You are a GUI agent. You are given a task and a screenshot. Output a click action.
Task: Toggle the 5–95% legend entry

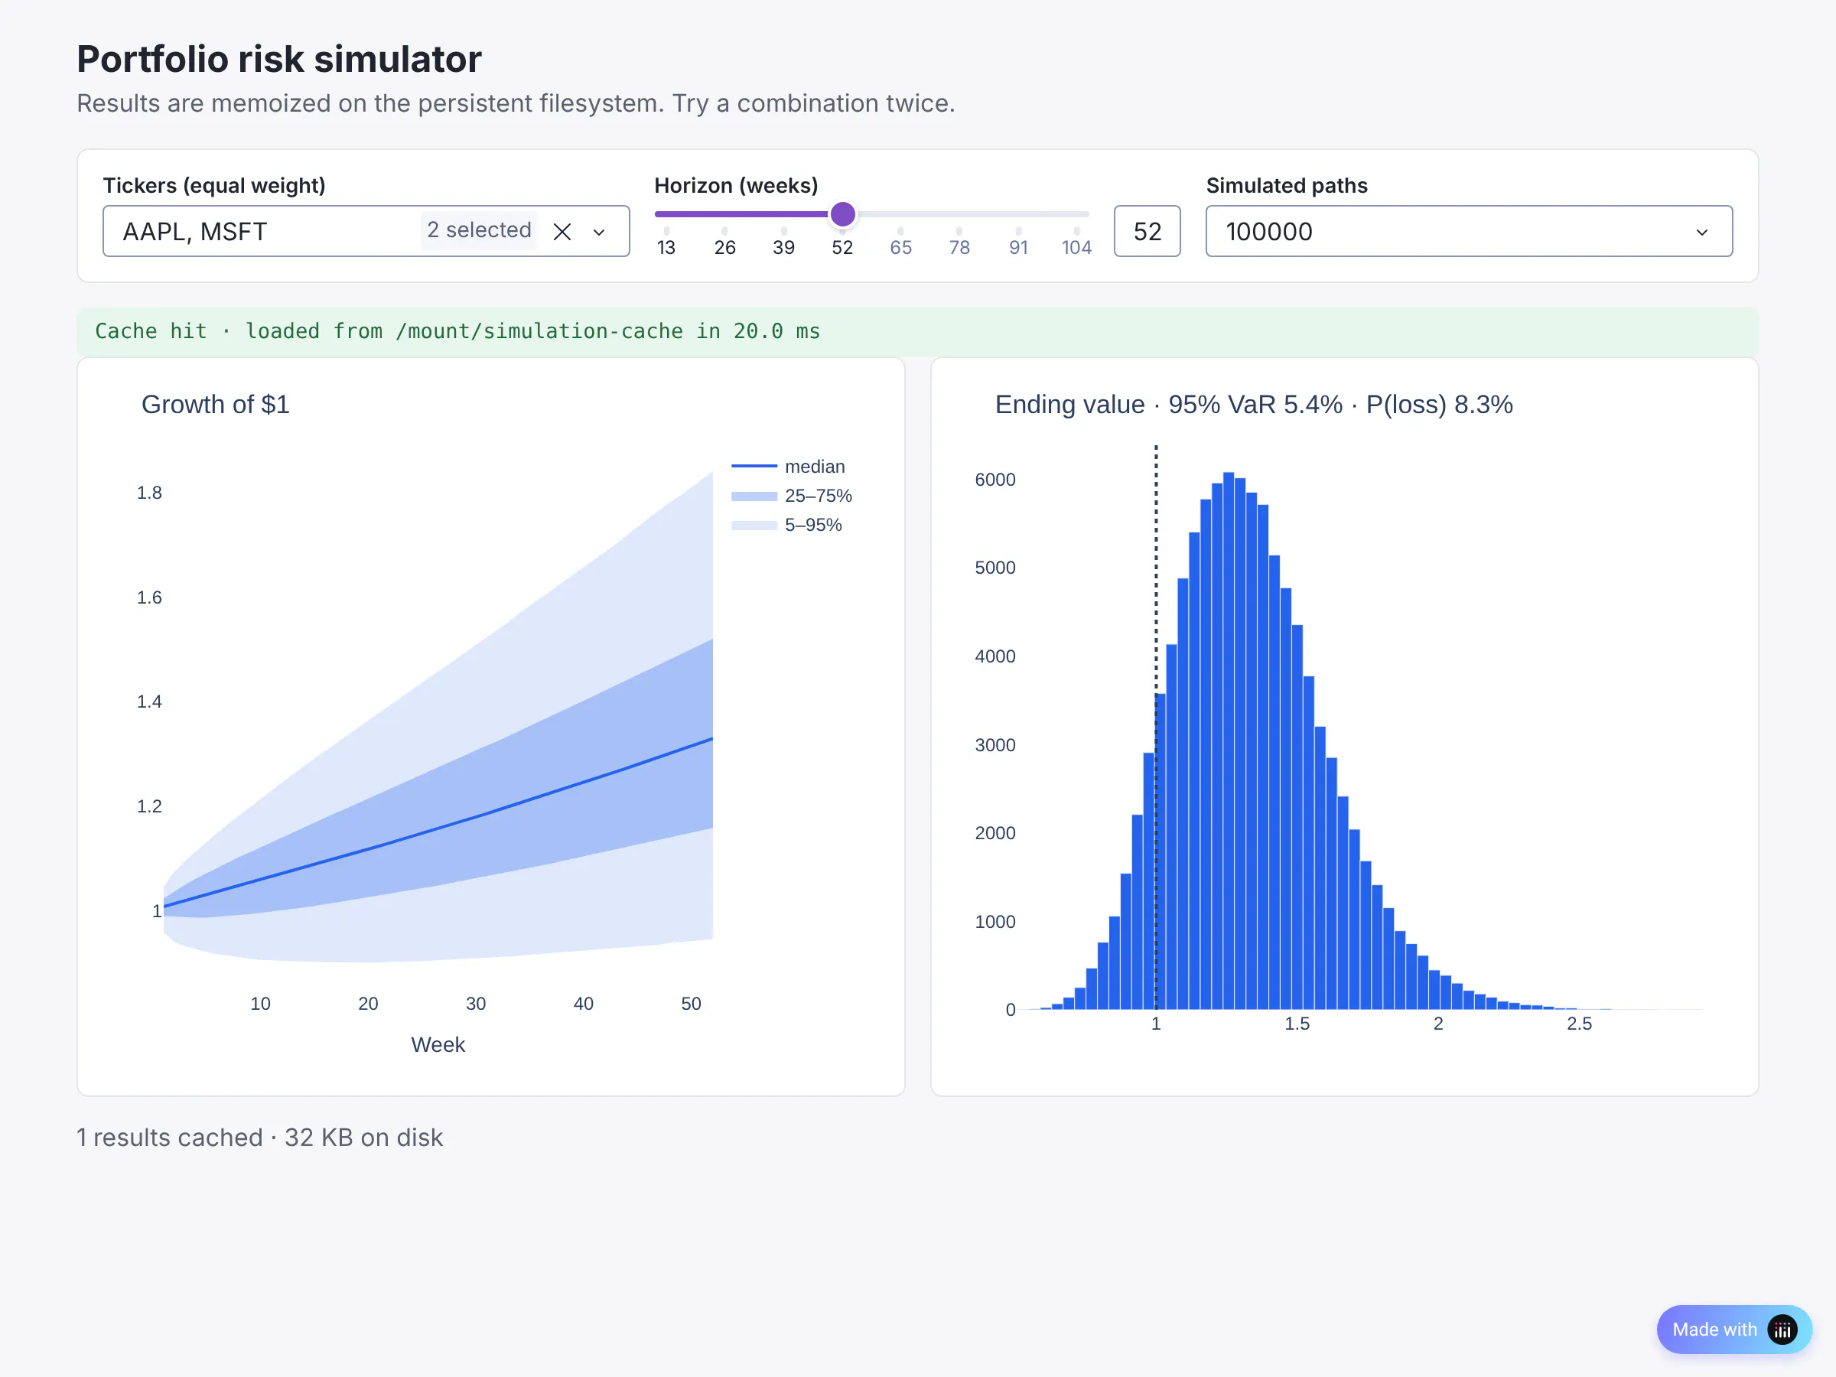pyautogui.click(x=786, y=525)
